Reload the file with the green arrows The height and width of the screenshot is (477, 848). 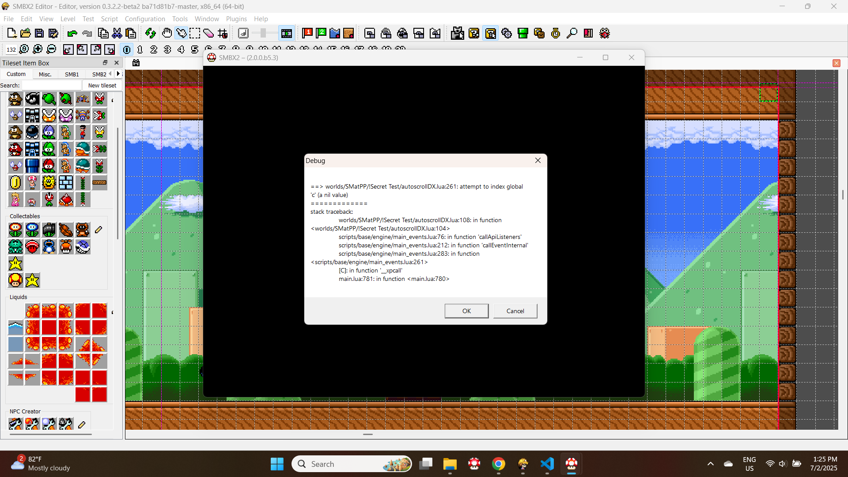tap(151, 33)
